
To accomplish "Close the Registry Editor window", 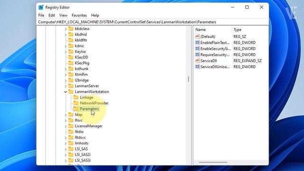I will [x=261, y=7].
